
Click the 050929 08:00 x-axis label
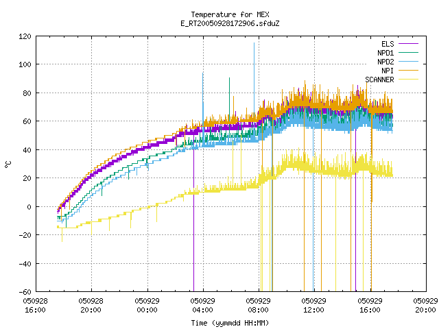pyautogui.click(x=258, y=306)
